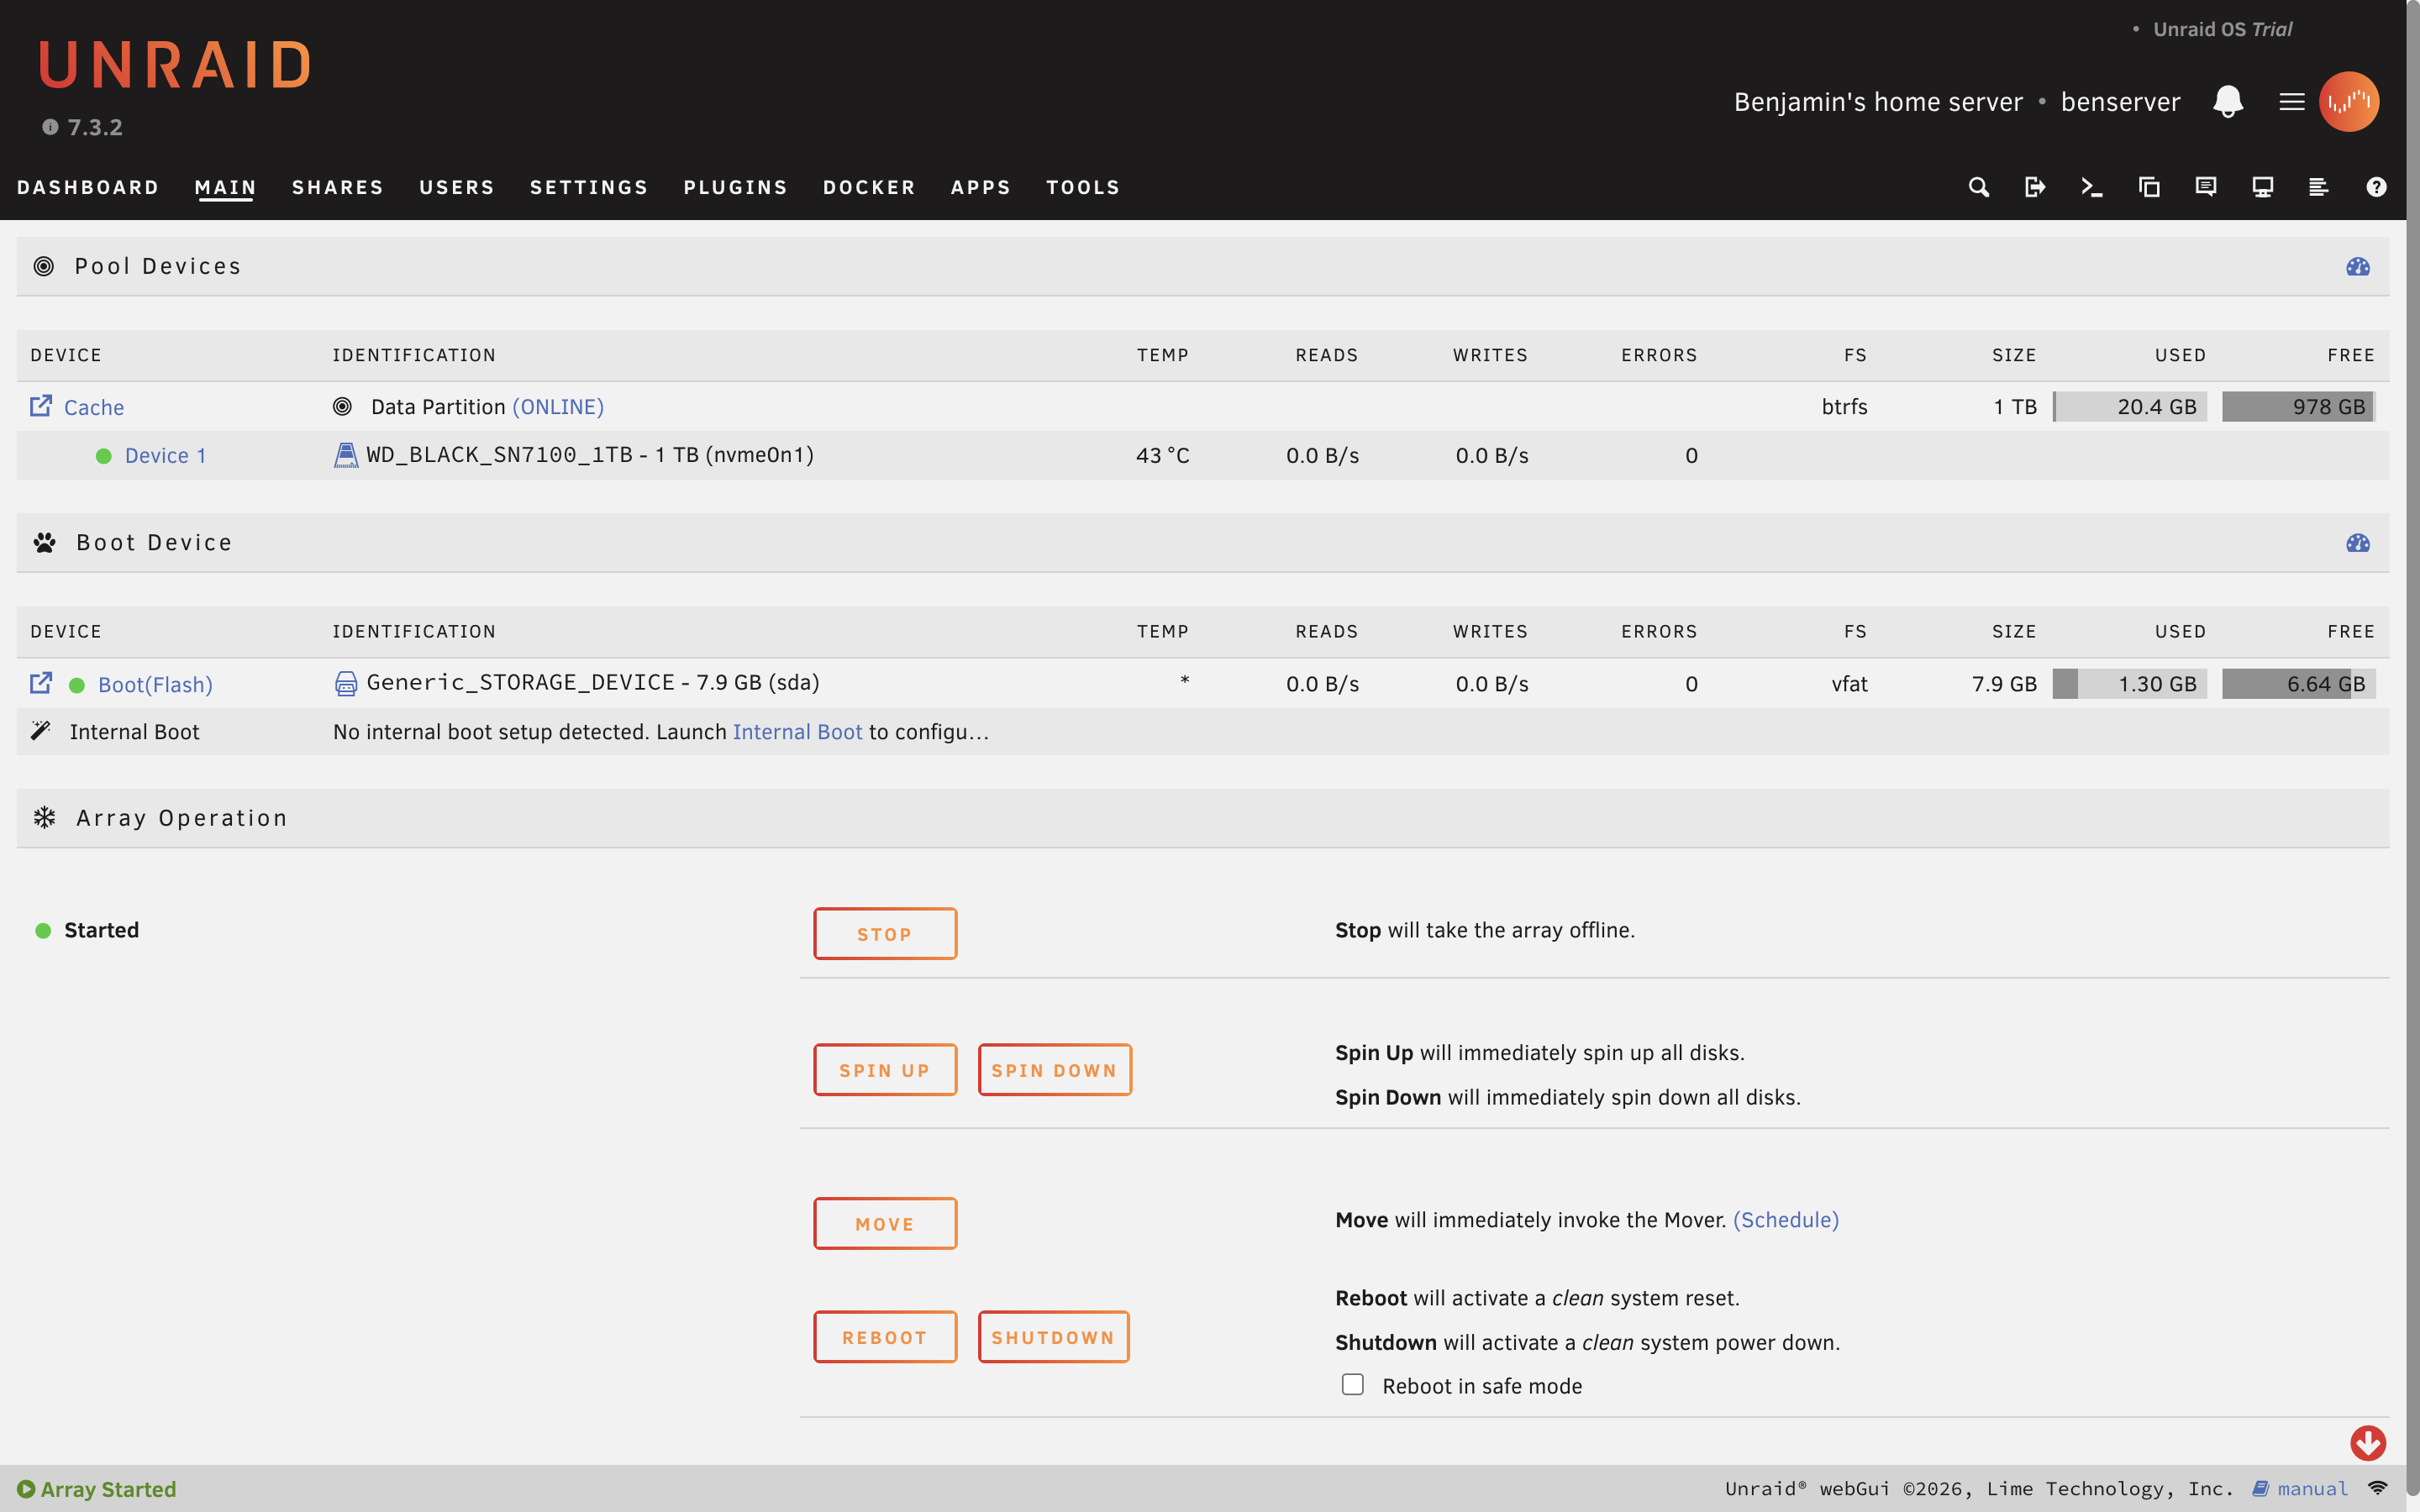This screenshot has height=1512, width=2420.
Task: Open the feedback comment icon
Action: click(x=2206, y=187)
